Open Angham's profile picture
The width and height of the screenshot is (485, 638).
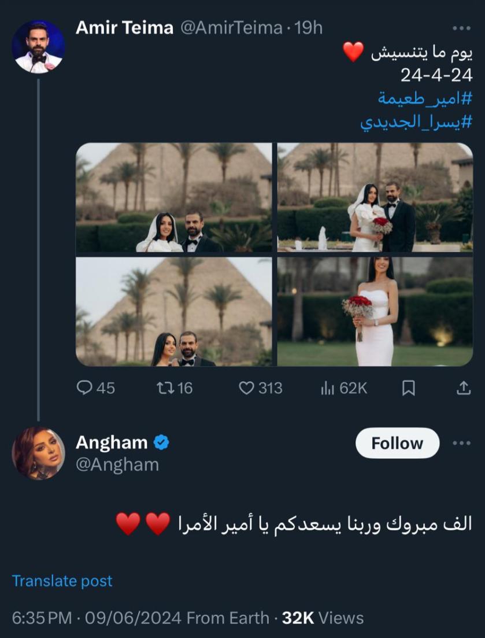(39, 453)
